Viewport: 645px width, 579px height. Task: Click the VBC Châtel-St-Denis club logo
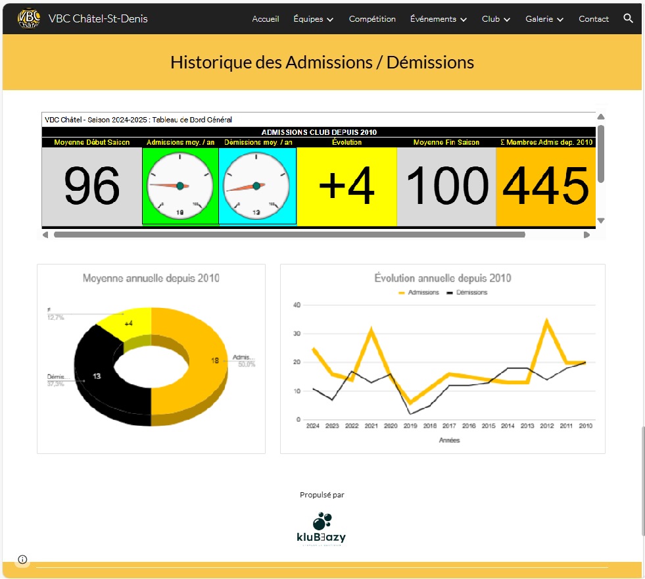(28, 18)
